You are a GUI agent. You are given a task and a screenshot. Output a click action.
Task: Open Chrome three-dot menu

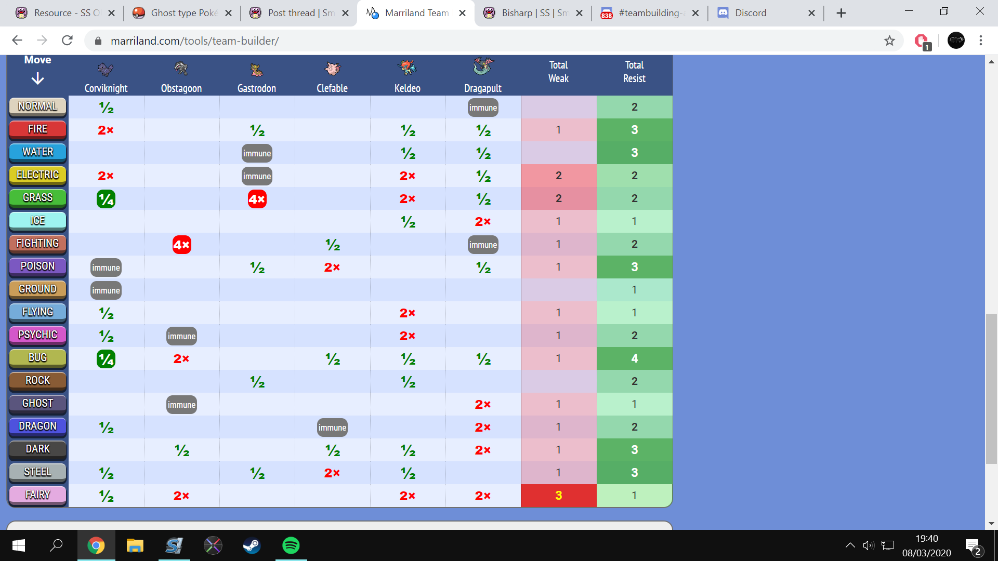point(980,41)
